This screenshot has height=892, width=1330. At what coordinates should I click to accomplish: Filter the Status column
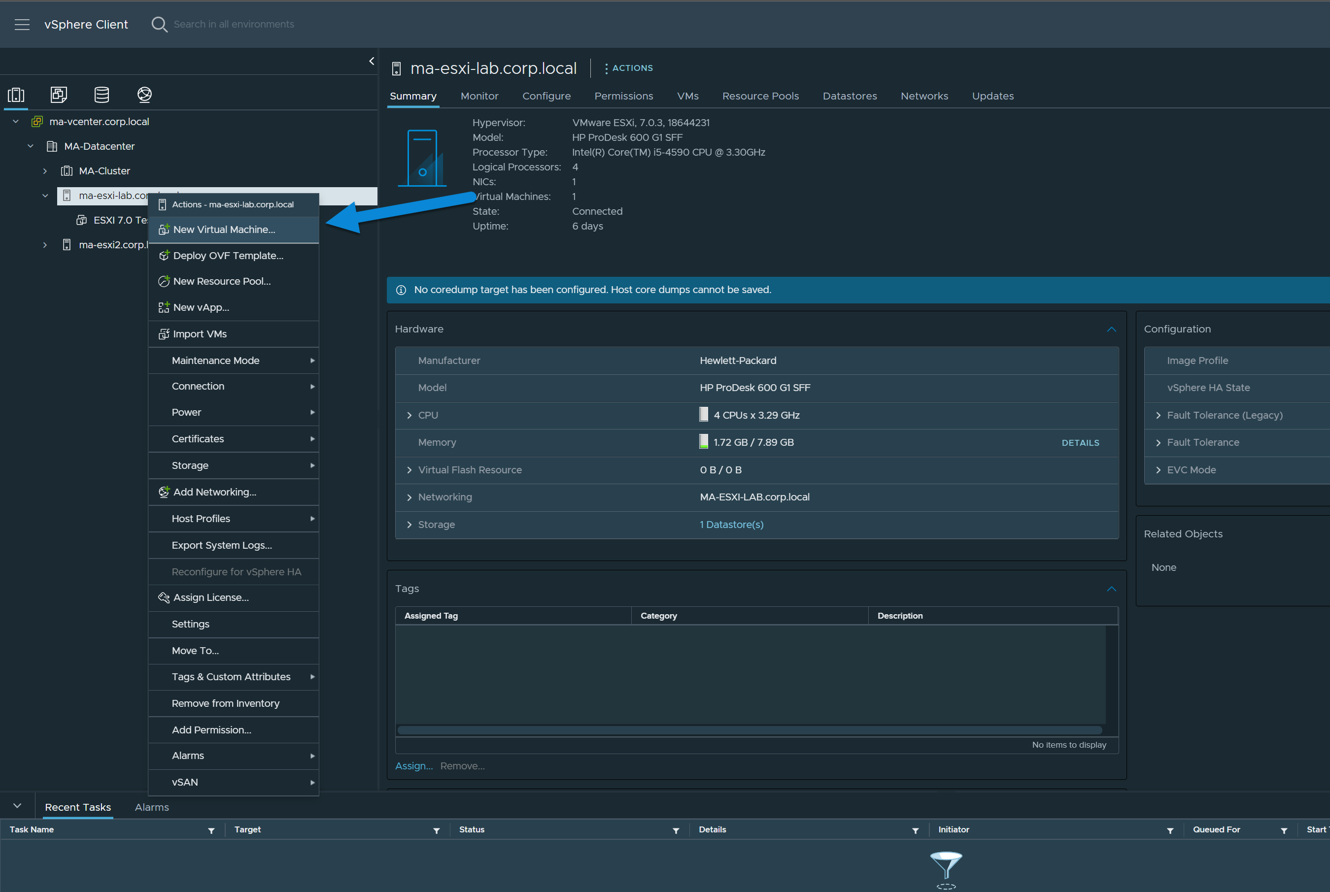(676, 830)
